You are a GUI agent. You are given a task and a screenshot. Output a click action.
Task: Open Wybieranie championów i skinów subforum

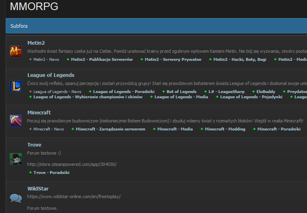88,97
